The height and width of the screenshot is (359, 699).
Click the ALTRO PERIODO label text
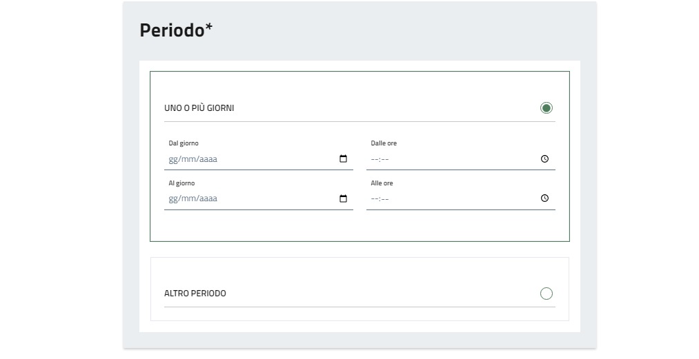[195, 294]
